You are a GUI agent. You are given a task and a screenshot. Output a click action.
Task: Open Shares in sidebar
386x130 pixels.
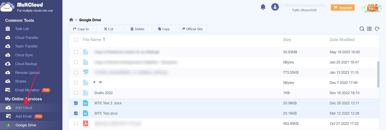21,81
